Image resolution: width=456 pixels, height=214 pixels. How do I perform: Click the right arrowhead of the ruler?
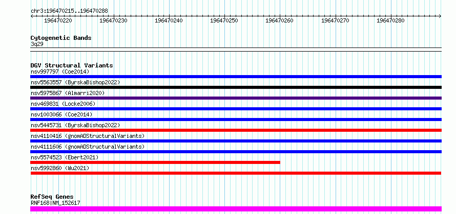440,16
